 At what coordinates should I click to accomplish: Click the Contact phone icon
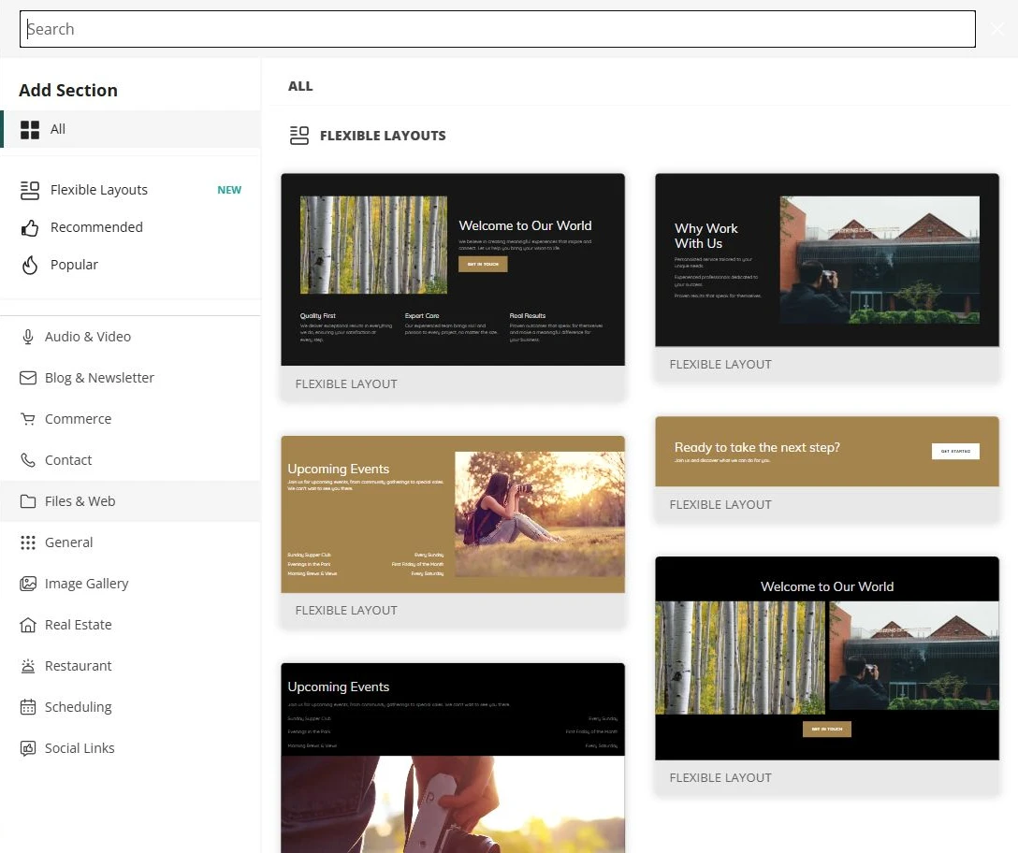tap(28, 460)
